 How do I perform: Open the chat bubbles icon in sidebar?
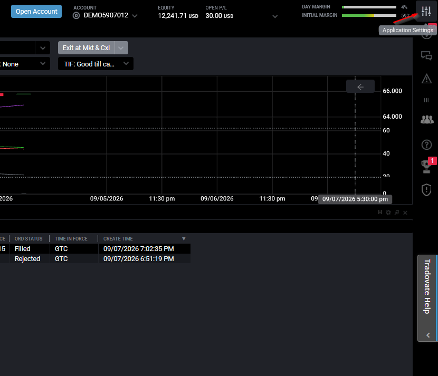426,56
